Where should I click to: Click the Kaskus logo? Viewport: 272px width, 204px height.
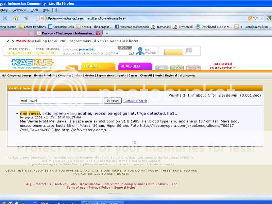32,64
